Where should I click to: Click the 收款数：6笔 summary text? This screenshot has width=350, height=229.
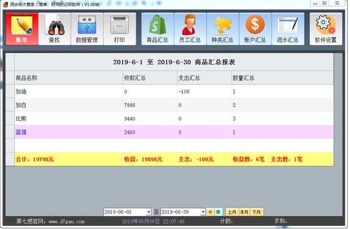(249, 159)
